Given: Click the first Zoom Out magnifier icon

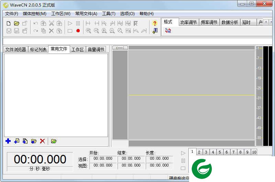Looking at the screenshot, I should (x=96, y=31).
